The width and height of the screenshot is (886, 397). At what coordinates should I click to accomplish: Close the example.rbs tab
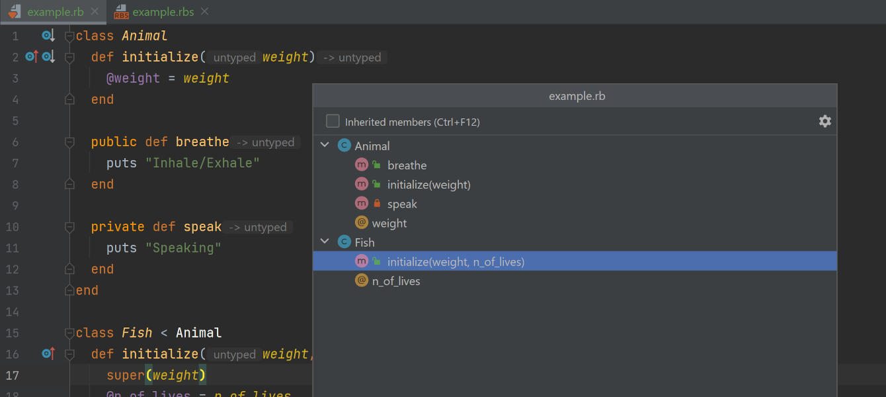click(x=205, y=12)
